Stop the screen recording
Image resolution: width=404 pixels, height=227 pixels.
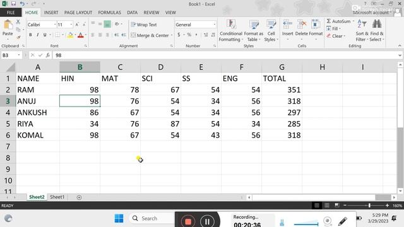tap(188, 221)
